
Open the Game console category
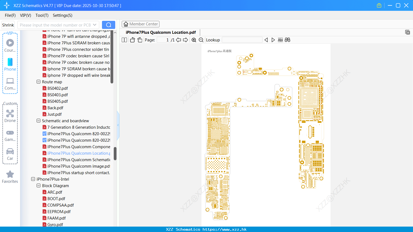tap(10, 135)
